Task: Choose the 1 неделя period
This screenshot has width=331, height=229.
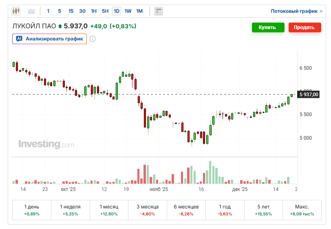Action: pos(70,210)
